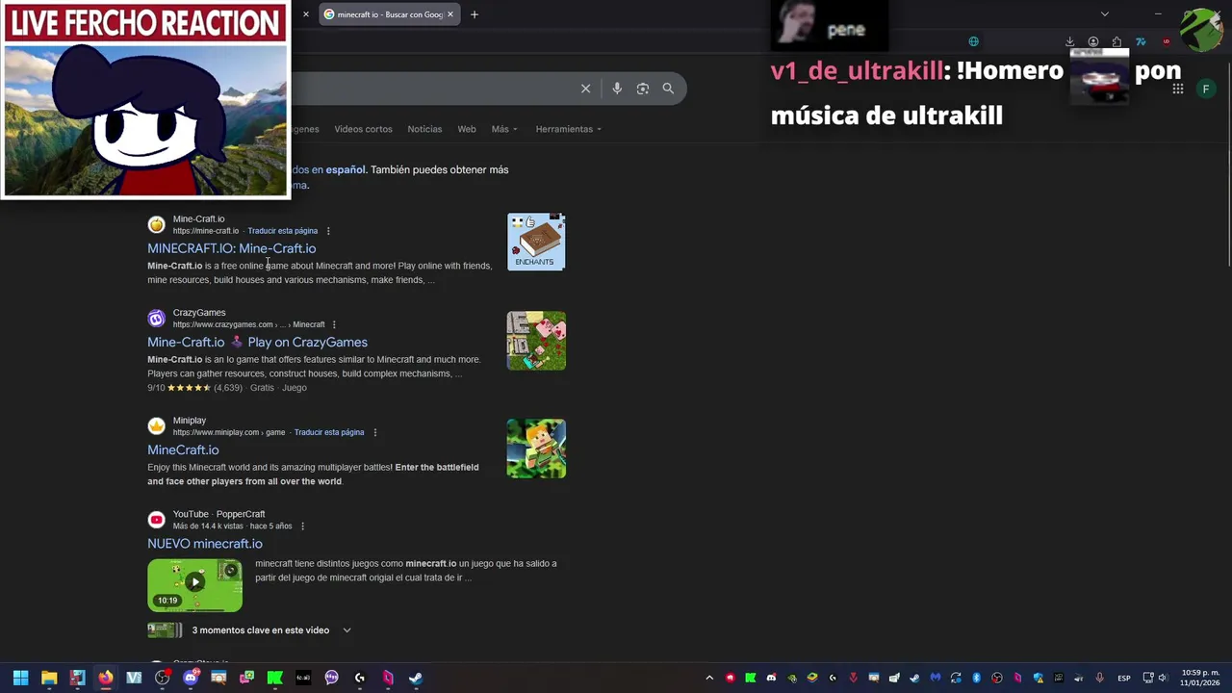The height and width of the screenshot is (693, 1232).
Task: Expand the Herramientas tools dropdown
Action: [568, 129]
